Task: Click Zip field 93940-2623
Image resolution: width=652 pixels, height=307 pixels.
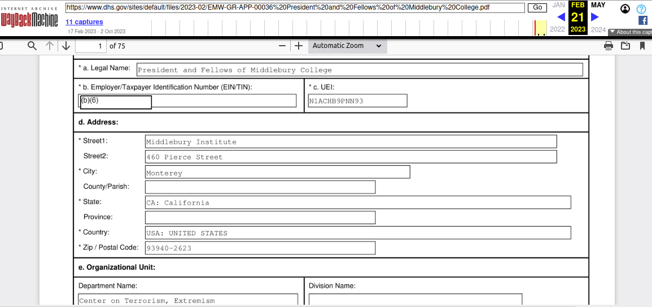Action: point(260,248)
